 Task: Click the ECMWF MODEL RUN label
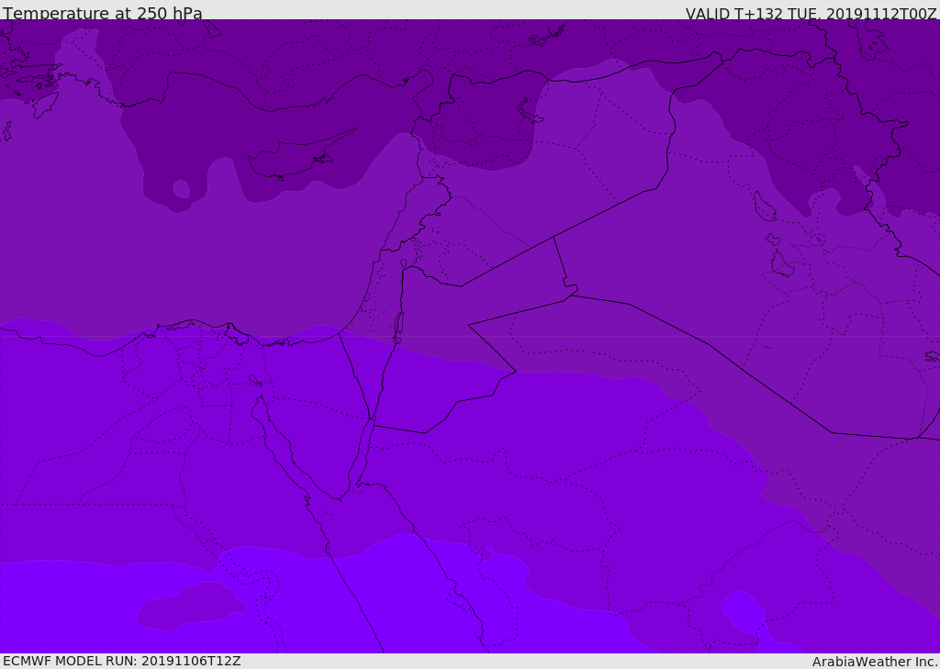click(x=122, y=661)
